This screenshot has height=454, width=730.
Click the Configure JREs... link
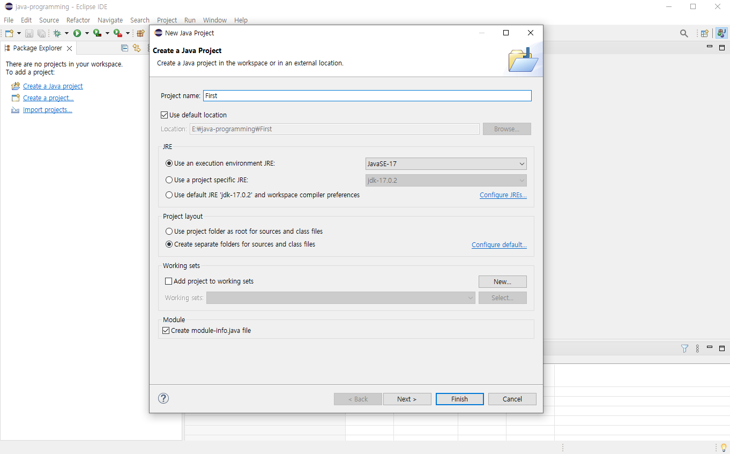pos(503,195)
